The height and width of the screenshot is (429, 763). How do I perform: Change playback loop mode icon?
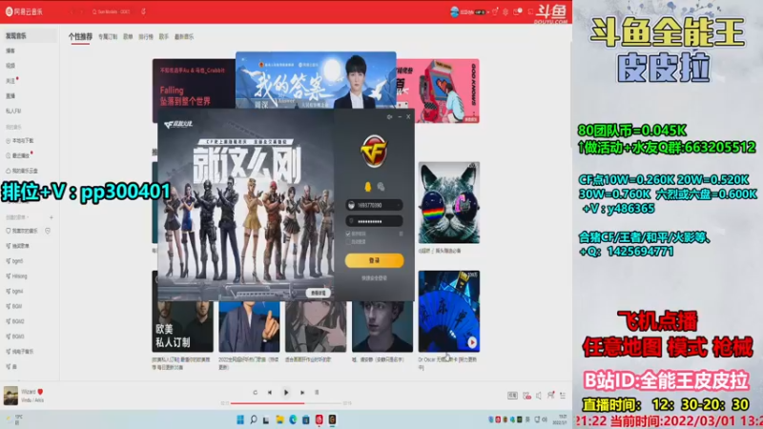255,393
